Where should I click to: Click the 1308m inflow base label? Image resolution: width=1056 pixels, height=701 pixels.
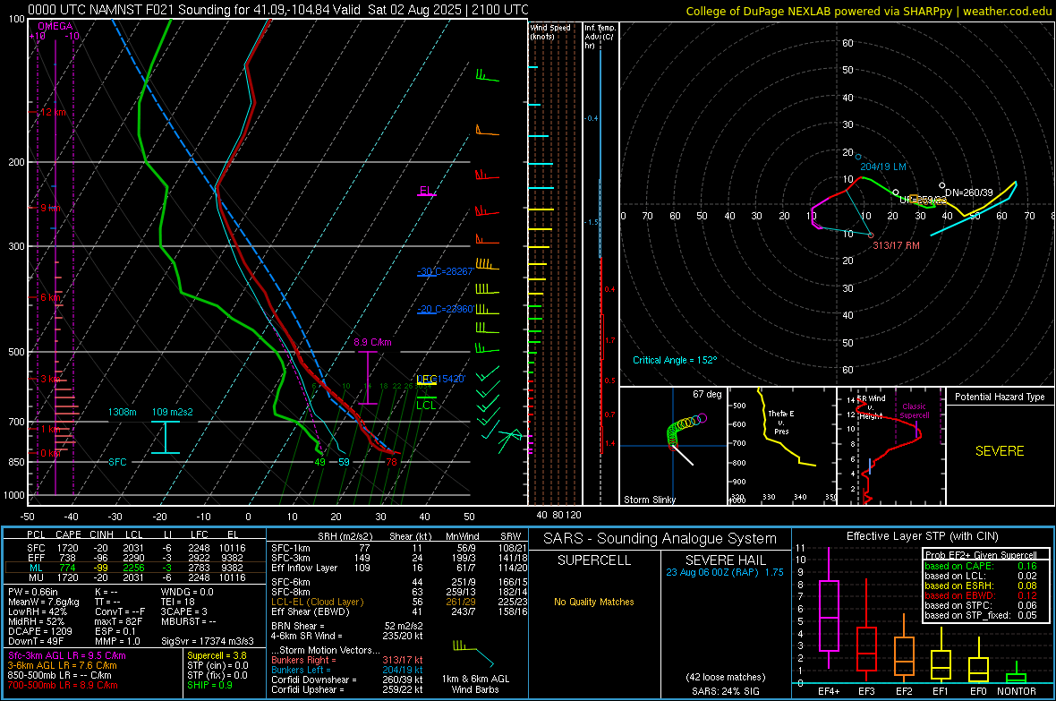pyautogui.click(x=122, y=412)
